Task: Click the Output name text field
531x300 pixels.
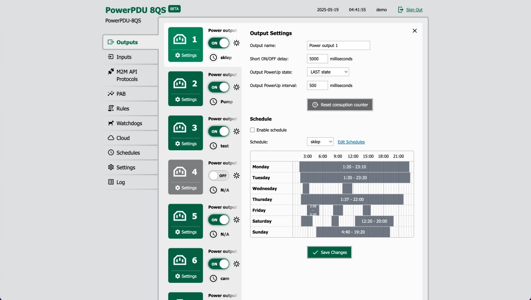Action: [338, 46]
